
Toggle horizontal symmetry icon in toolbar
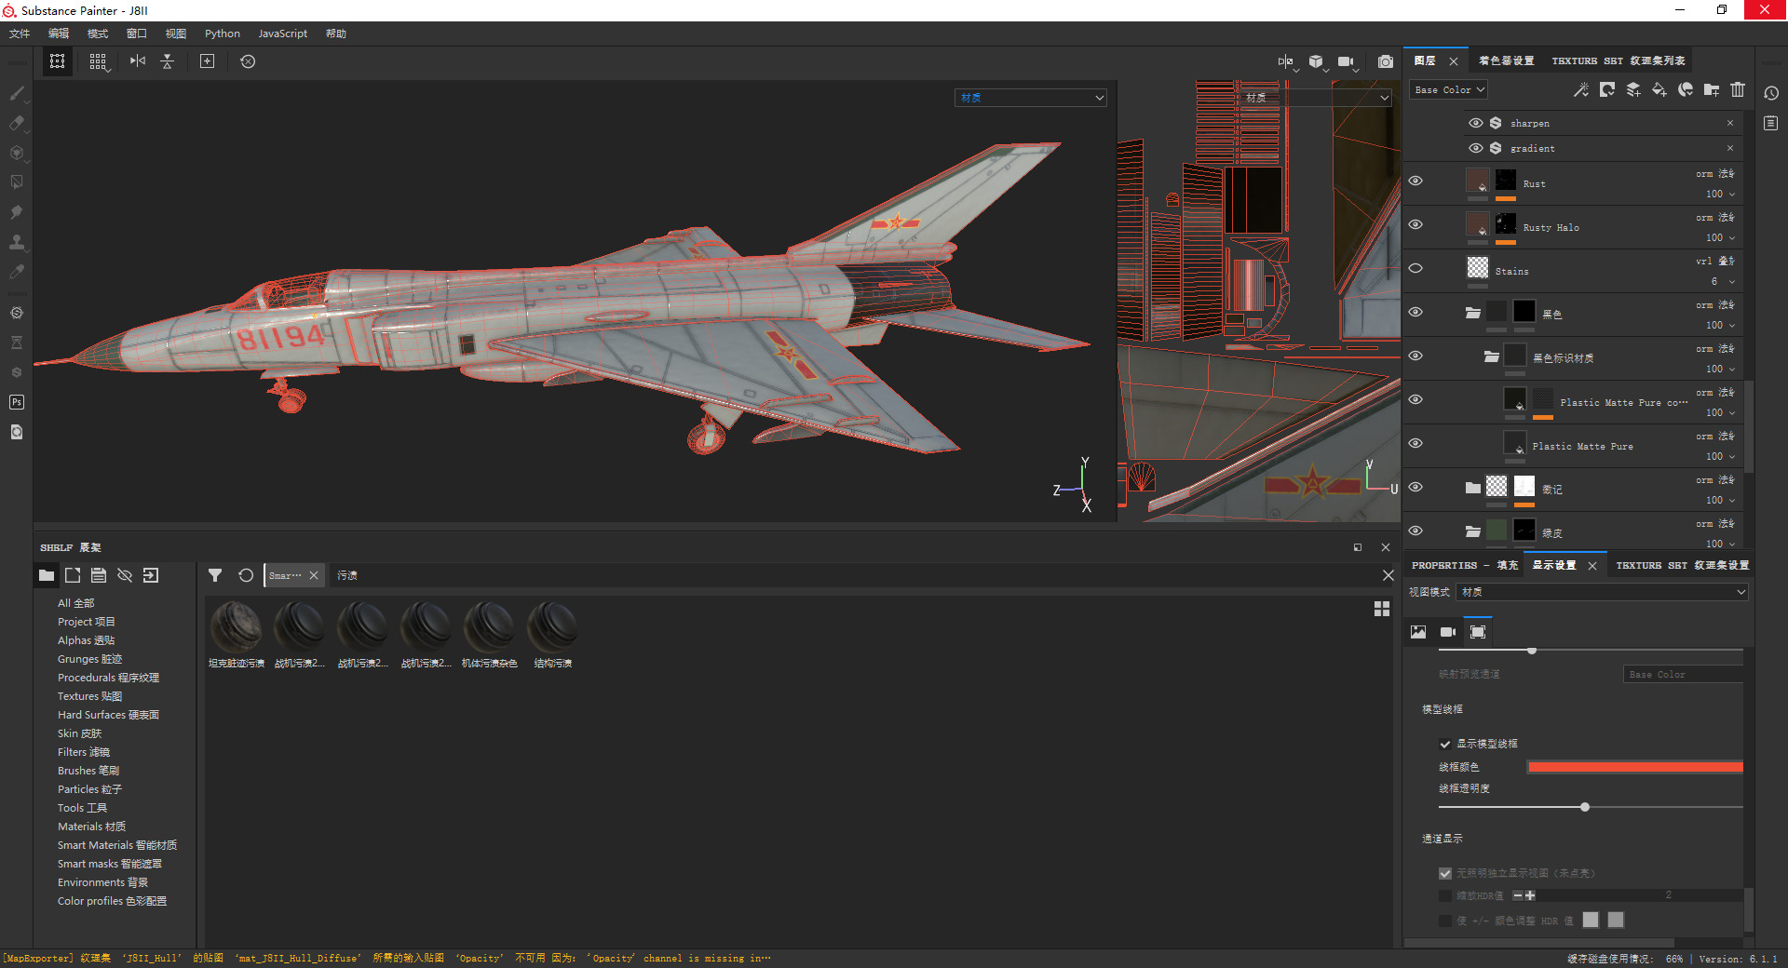point(168,61)
